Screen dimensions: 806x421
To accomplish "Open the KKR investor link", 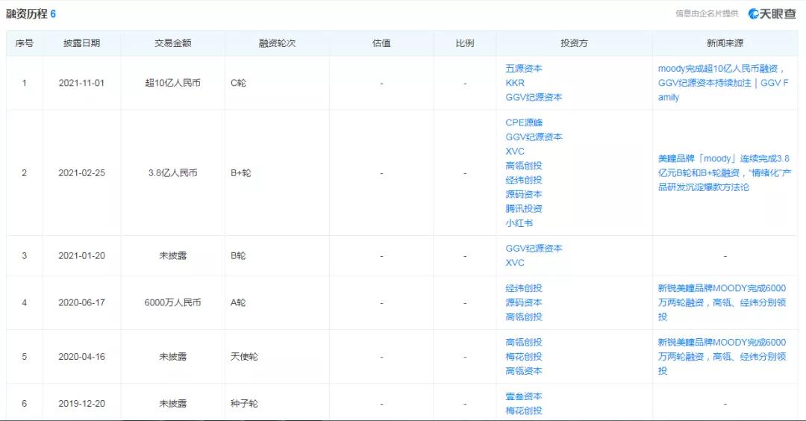I will 514,83.
